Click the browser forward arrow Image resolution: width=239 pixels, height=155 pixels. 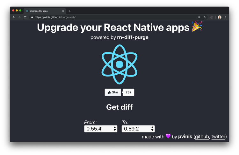click(x=19, y=17)
